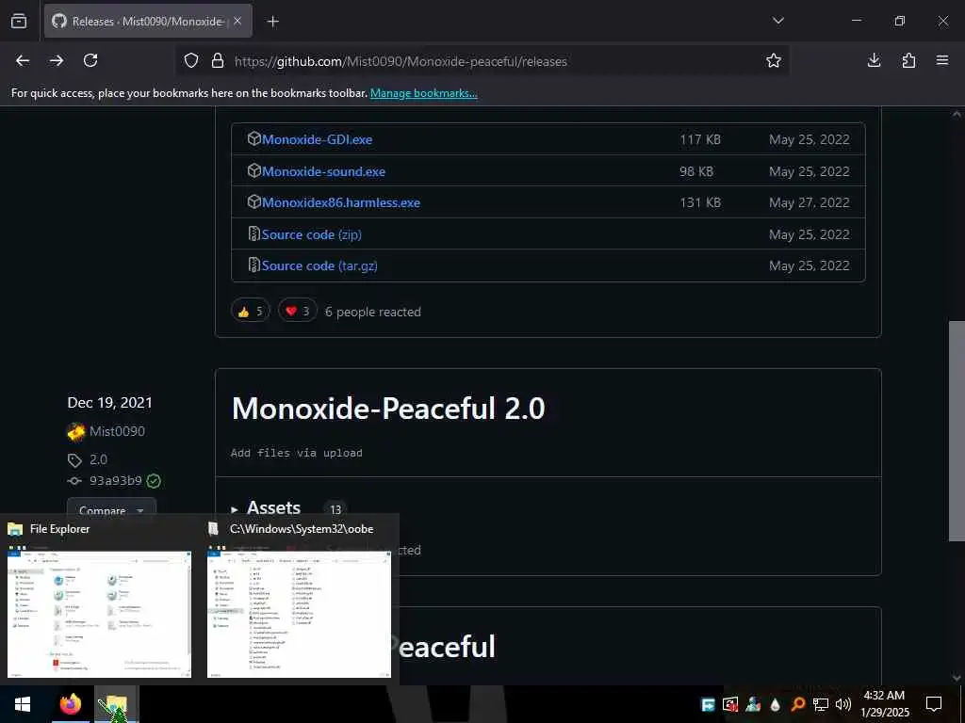Close the Releases Mist0090/Monoxide tab
Viewport: 965px width, 723px height.
[x=237, y=21]
